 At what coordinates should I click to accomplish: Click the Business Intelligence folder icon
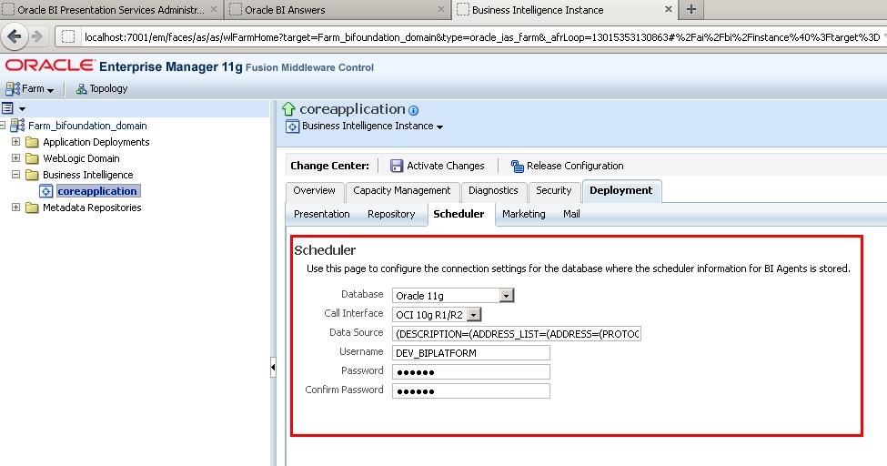[32, 175]
